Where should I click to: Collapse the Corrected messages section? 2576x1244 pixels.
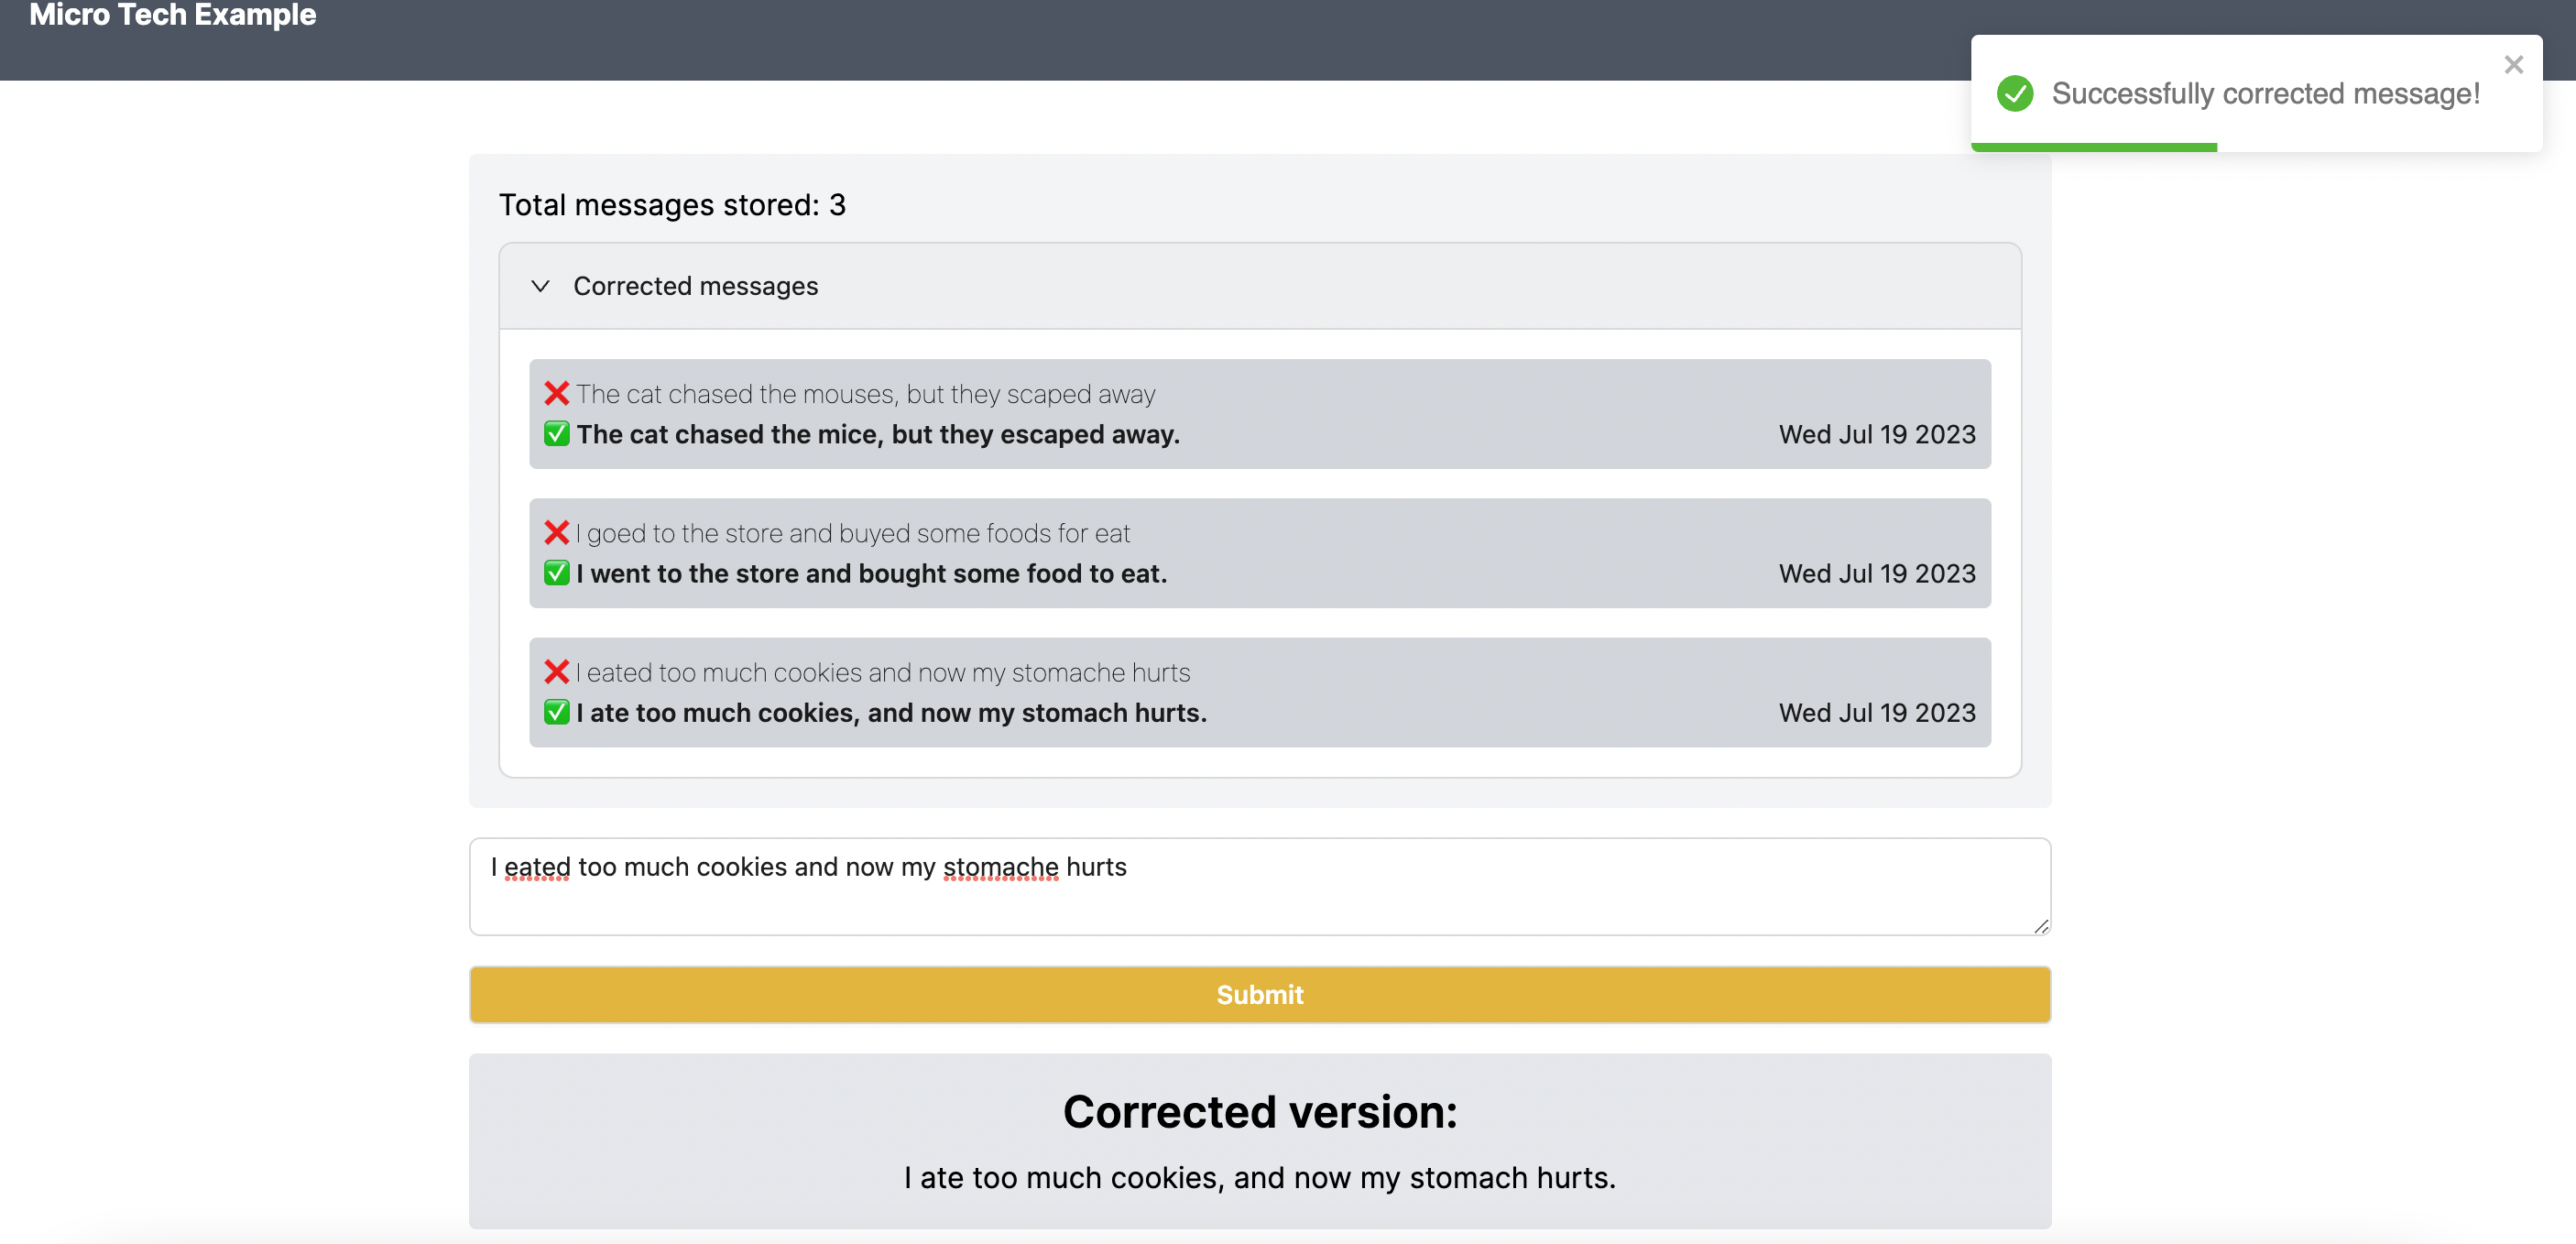pyautogui.click(x=540, y=286)
